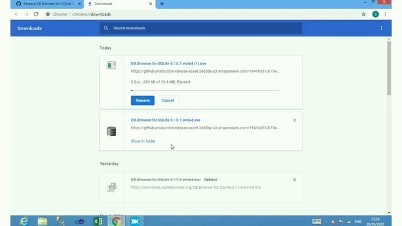Click the Downloads header title
This screenshot has height=226, width=402.
[x=30, y=28]
